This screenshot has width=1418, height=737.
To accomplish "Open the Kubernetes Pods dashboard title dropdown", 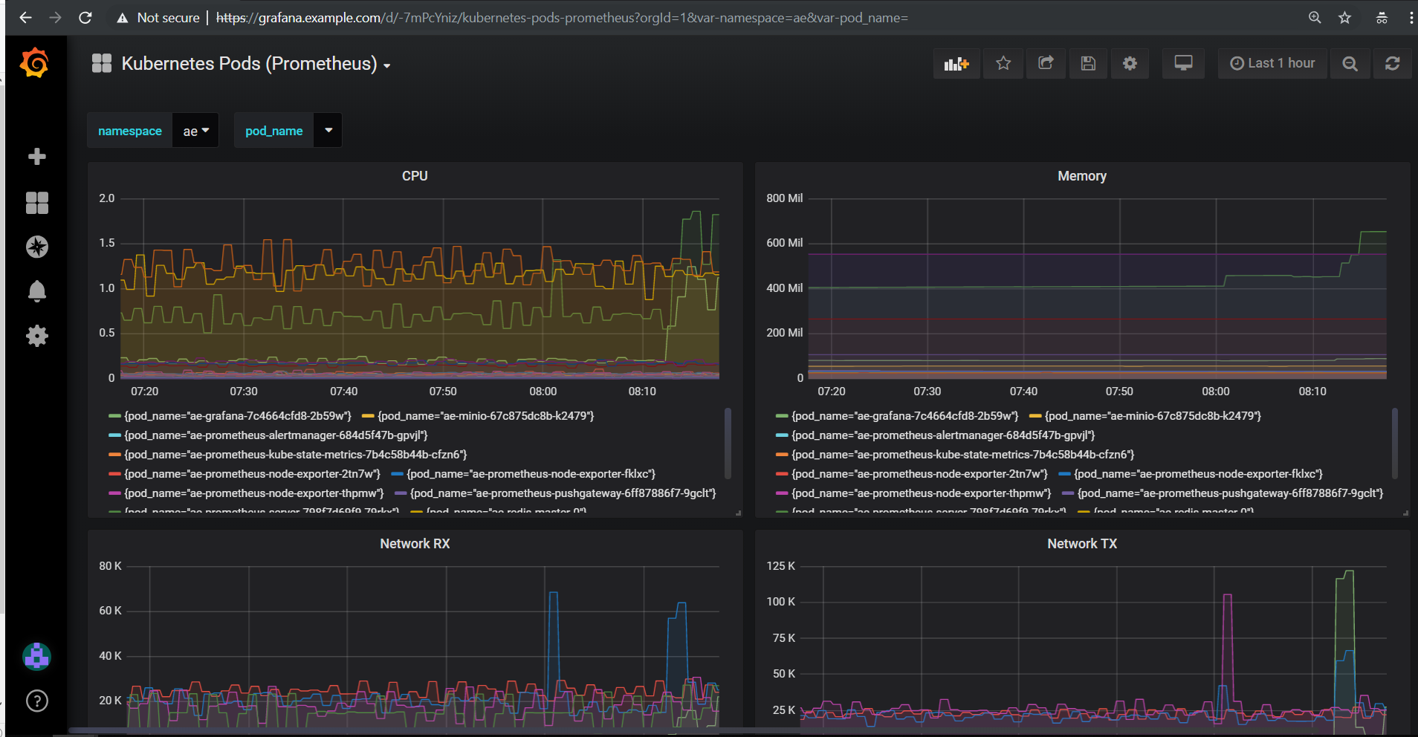I will (256, 64).
